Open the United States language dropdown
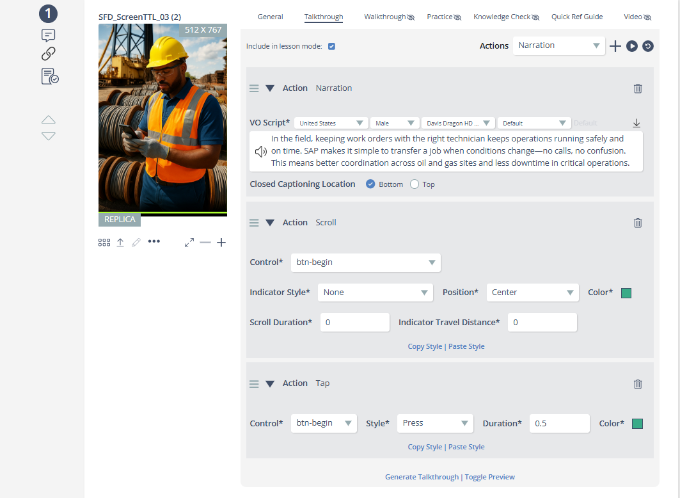The width and height of the screenshot is (680, 498). point(331,123)
